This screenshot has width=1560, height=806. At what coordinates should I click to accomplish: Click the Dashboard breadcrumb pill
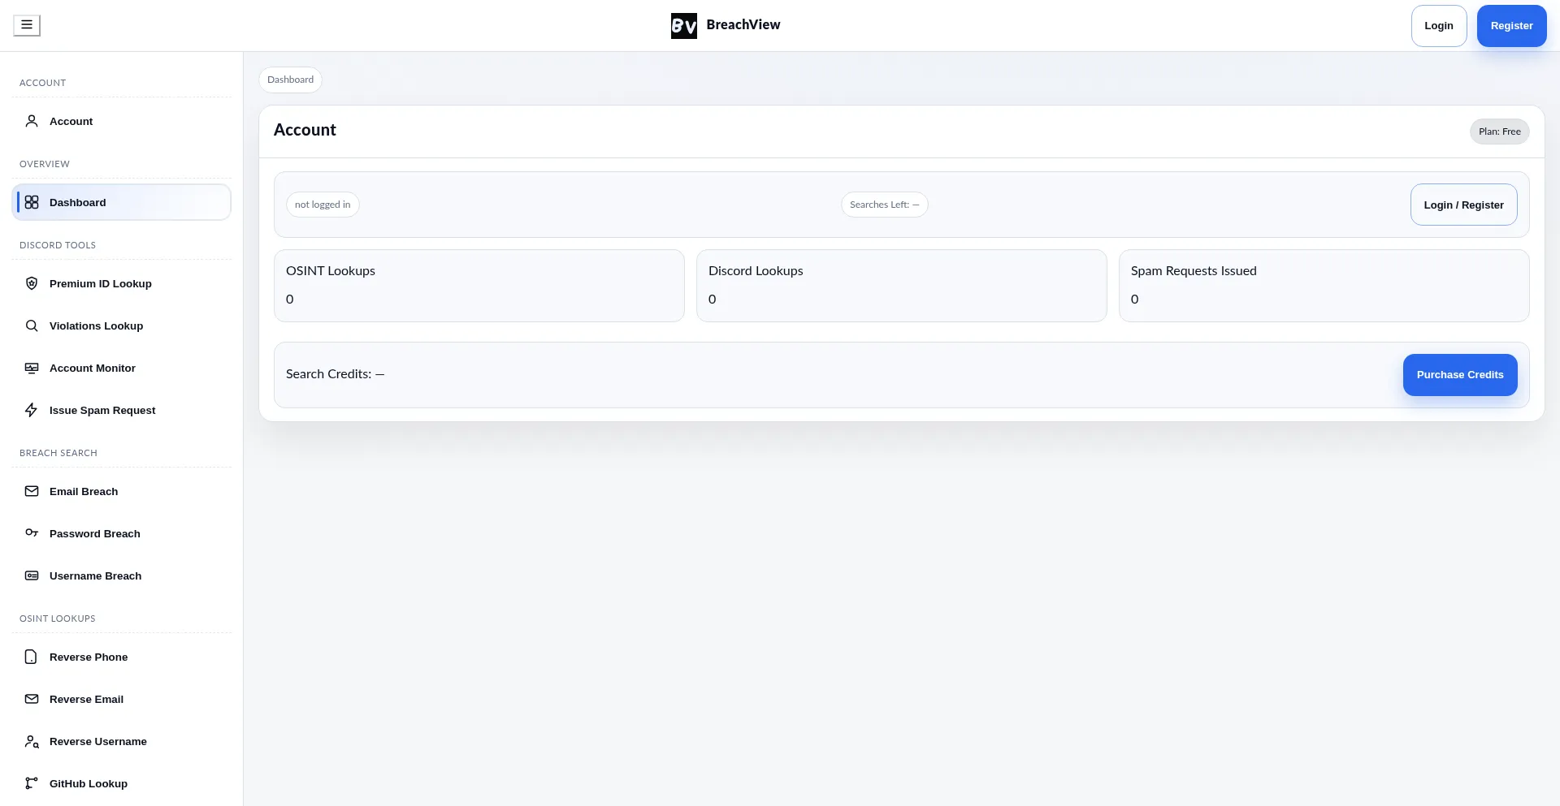point(290,80)
